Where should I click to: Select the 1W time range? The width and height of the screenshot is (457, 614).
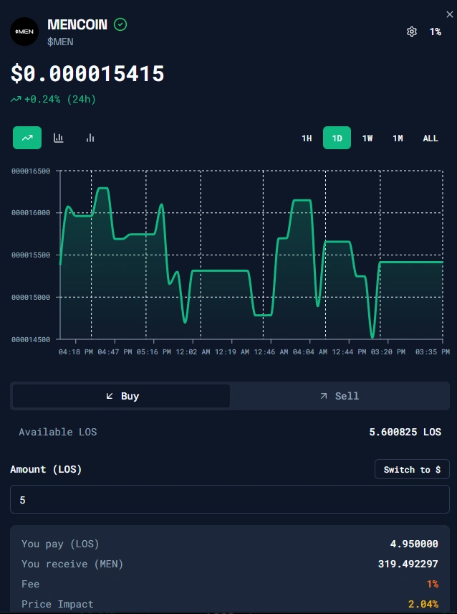pyautogui.click(x=367, y=138)
